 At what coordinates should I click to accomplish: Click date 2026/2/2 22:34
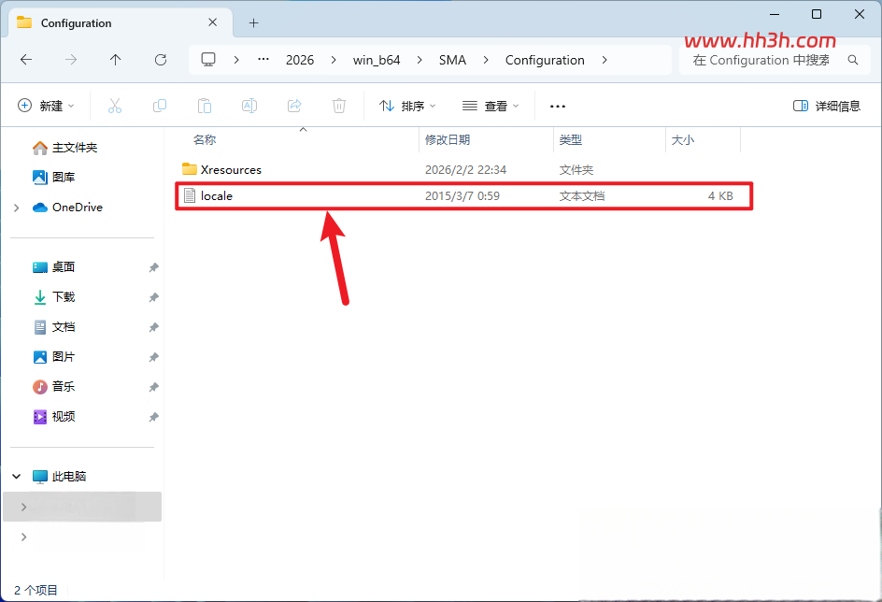pyautogui.click(x=465, y=169)
